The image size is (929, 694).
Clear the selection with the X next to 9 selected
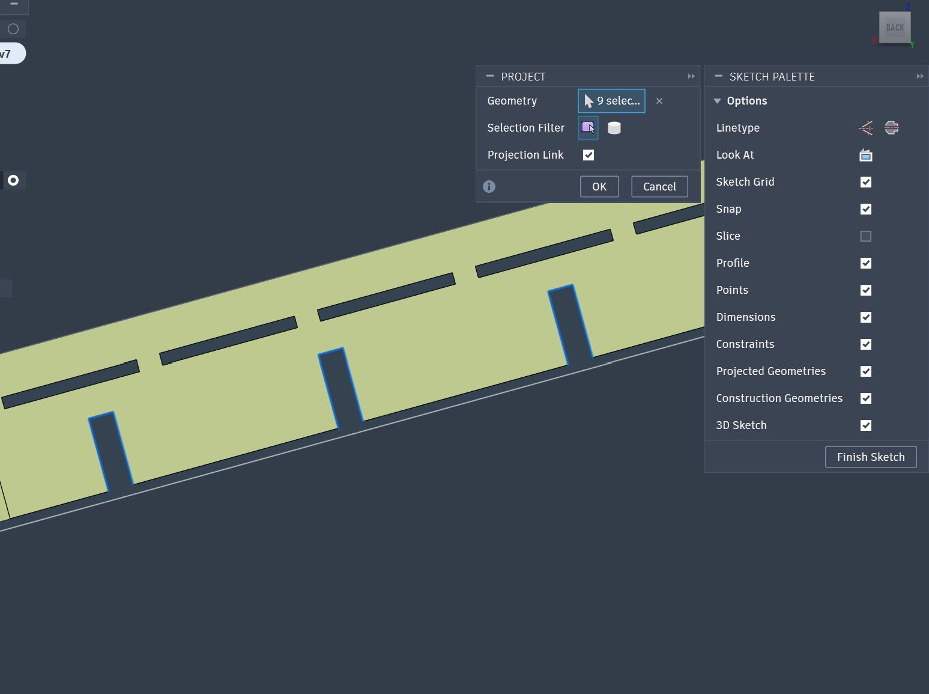pos(659,101)
